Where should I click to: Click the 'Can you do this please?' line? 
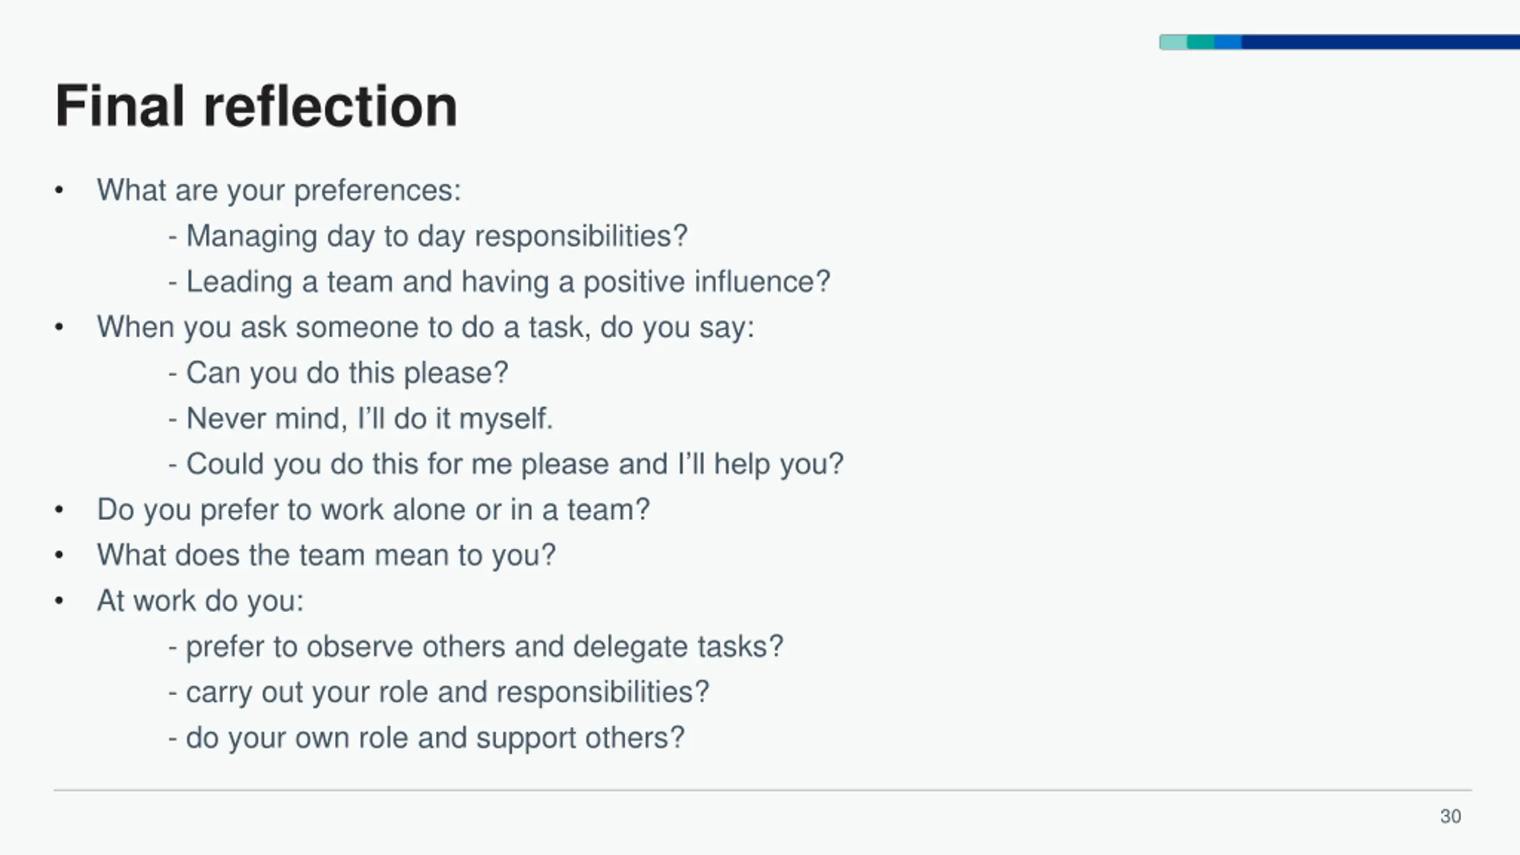(x=338, y=373)
